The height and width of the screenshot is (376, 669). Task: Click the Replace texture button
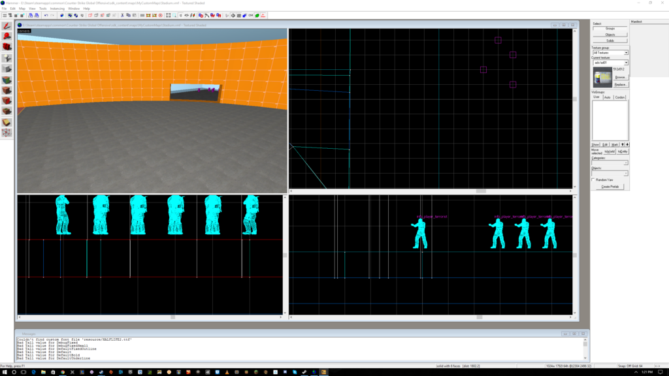point(621,84)
